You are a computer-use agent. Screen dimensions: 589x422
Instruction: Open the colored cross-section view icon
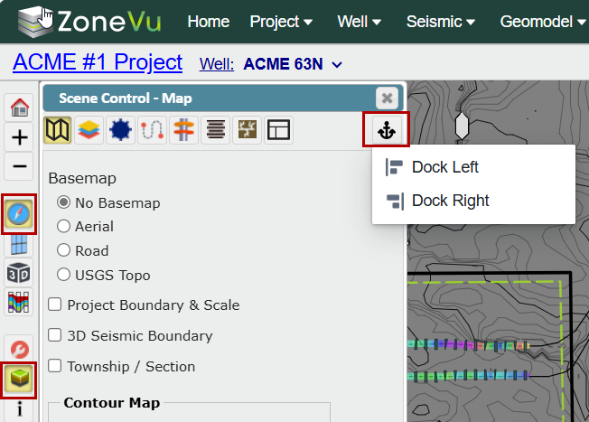point(19,302)
